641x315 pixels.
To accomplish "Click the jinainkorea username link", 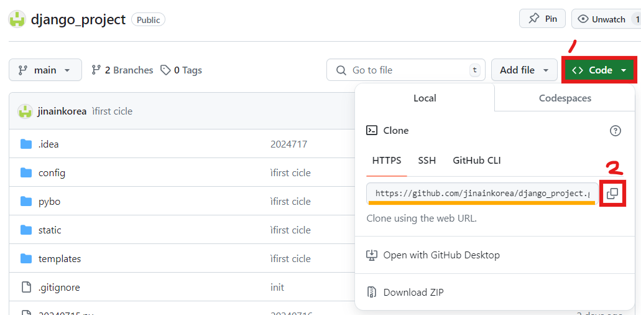I will point(62,111).
